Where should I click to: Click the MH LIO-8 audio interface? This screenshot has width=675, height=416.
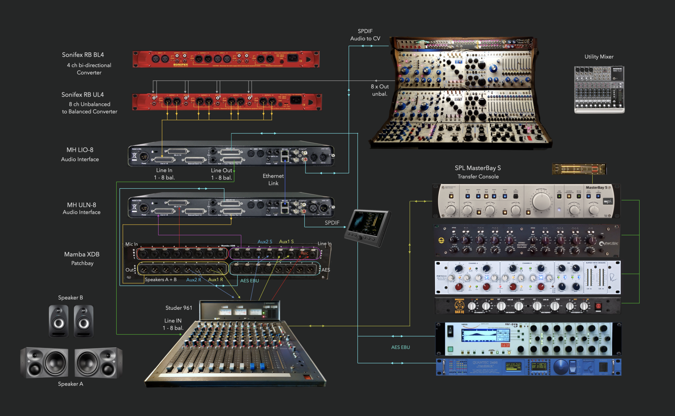point(231,156)
